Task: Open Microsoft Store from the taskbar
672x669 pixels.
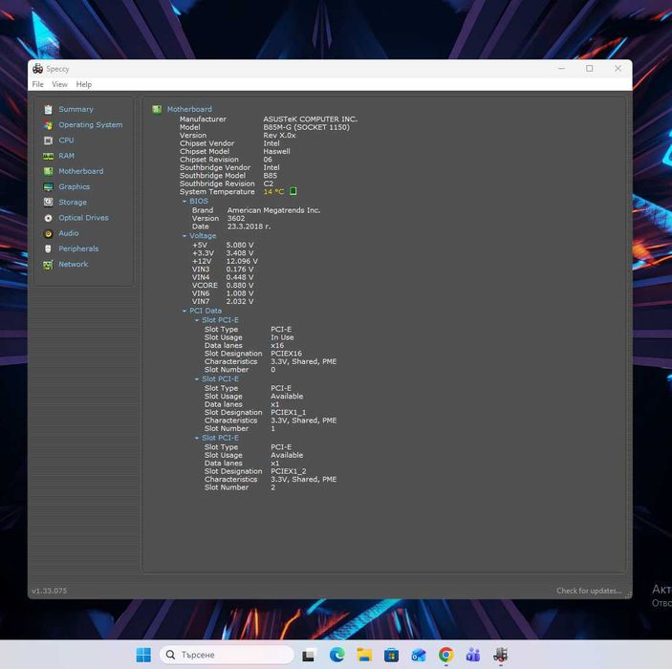Action: pos(391,656)
